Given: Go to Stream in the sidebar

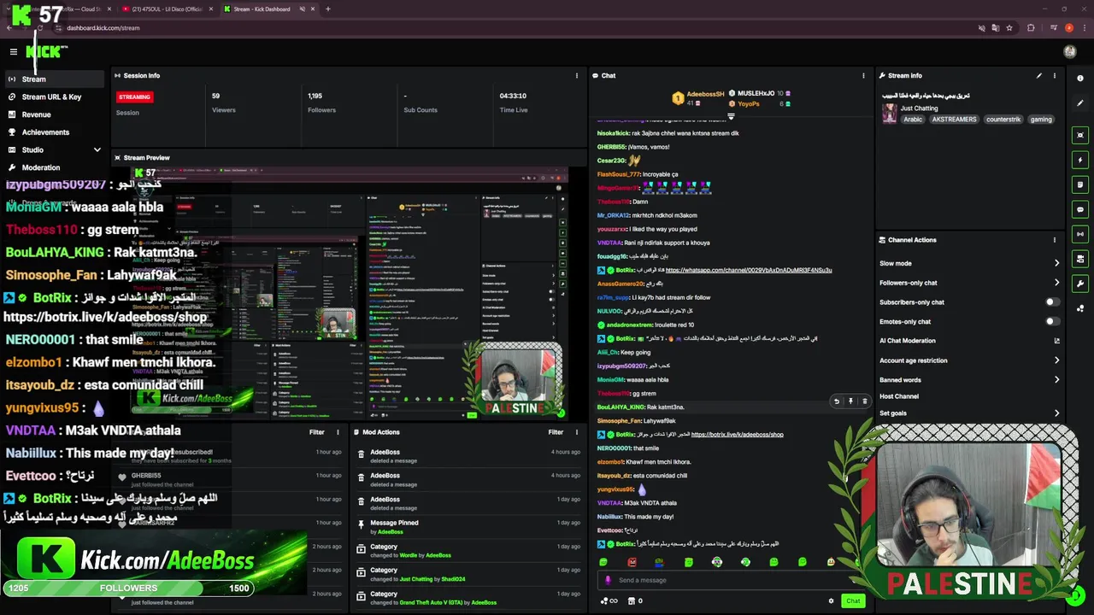Looking at the screenshot, I should (x=53, y=79).
